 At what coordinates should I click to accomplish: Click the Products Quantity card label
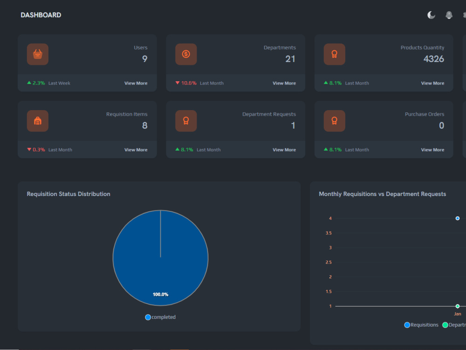[422, 48]
